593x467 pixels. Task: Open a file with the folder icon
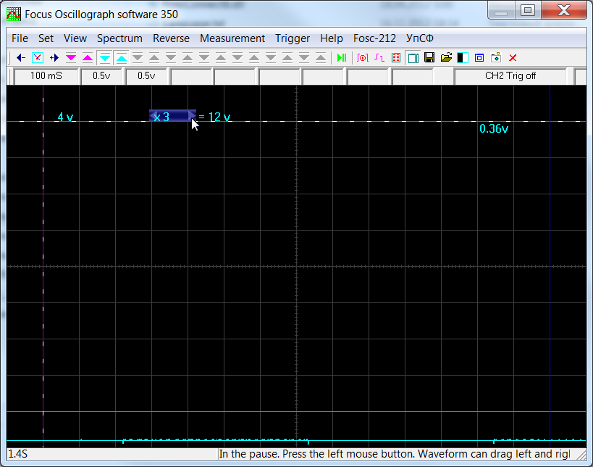tap(446, 57)
